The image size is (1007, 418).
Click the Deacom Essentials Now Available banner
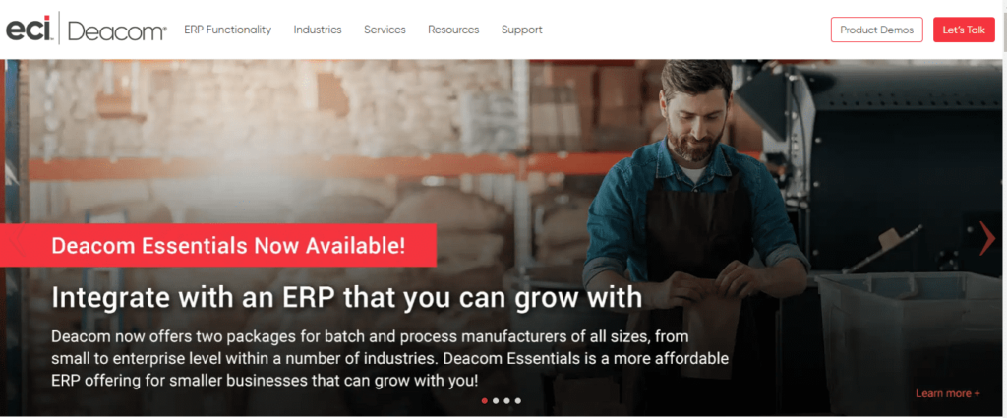tap(218, 245)
